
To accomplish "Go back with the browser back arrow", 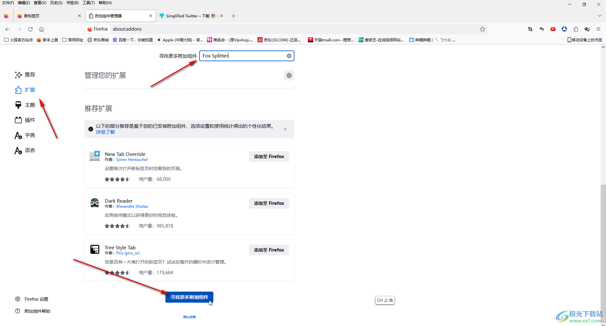I will point(8,29).
